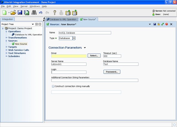Click the red help icon in Source panel
This screenshot has height=127, width=177.
click(x=166, y=24)
